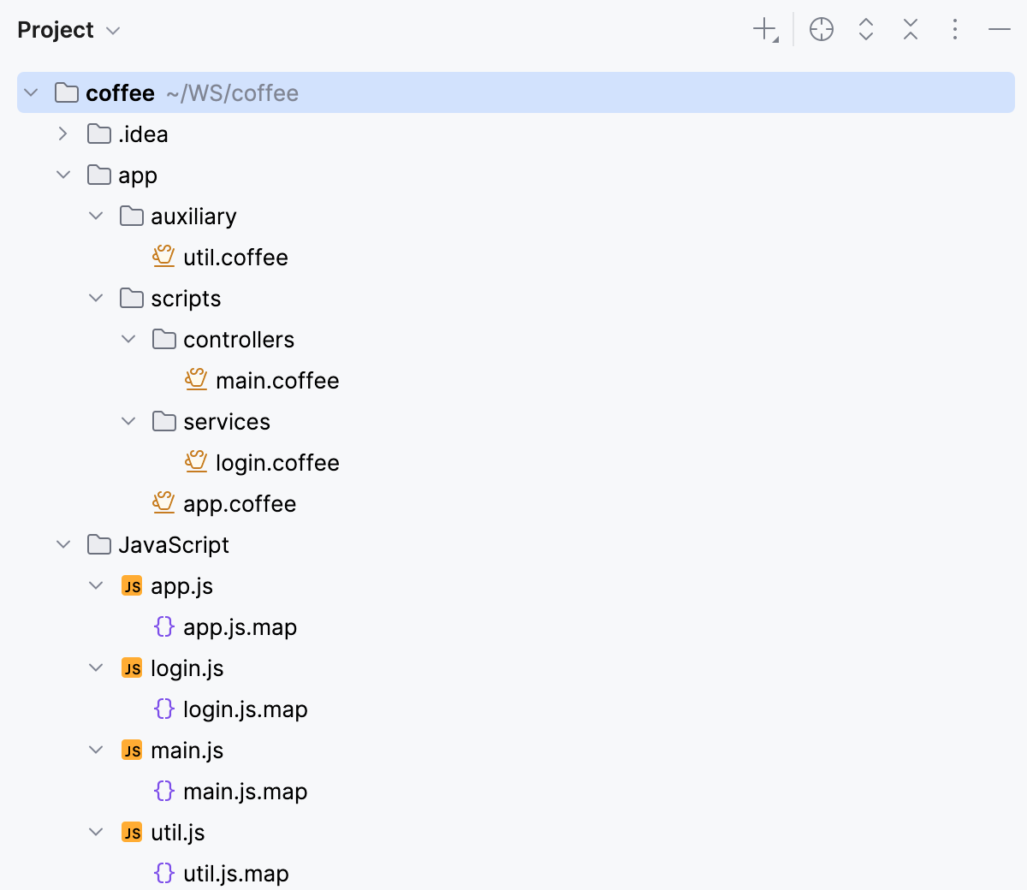Collapse the JavaScript folder
Viewport: 1027px width, 890px height.
pos(63,544)
